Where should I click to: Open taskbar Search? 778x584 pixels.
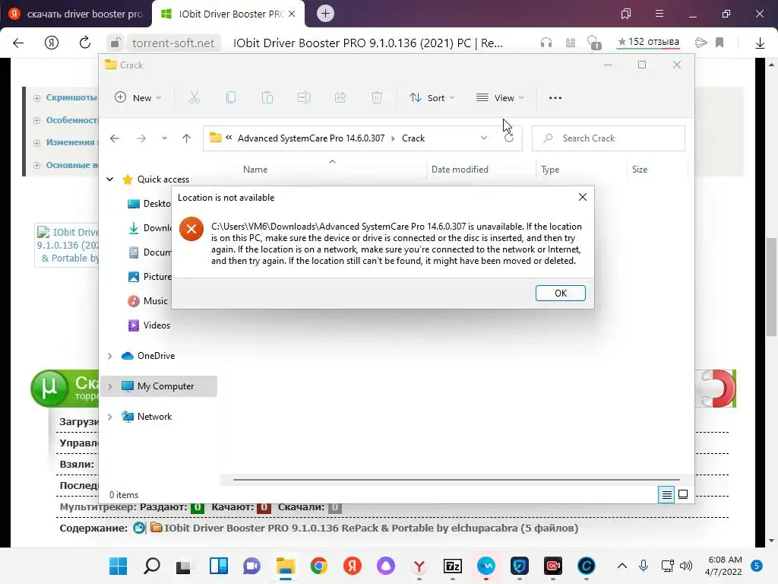click(152, 566)
